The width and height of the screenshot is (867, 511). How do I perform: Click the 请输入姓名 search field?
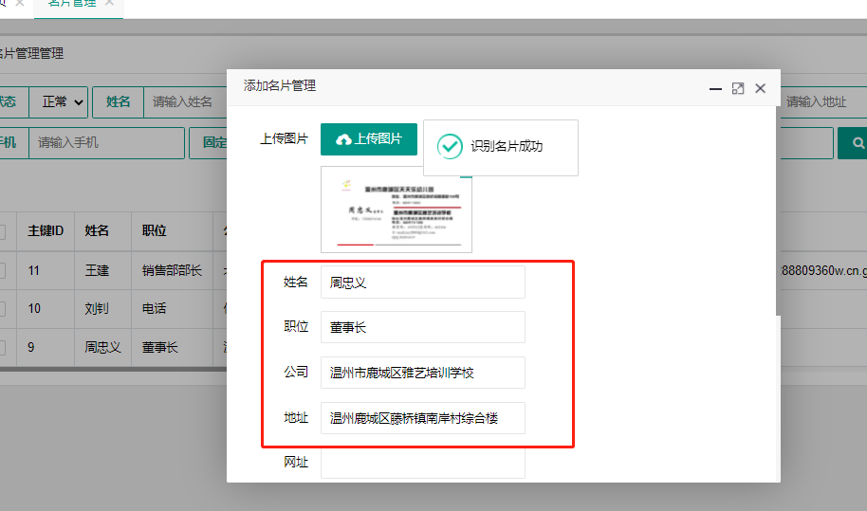coord(185,102)
